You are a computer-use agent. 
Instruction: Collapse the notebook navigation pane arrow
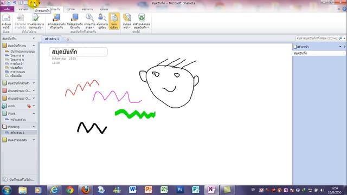pyautogui.click(x=34, y=38)
